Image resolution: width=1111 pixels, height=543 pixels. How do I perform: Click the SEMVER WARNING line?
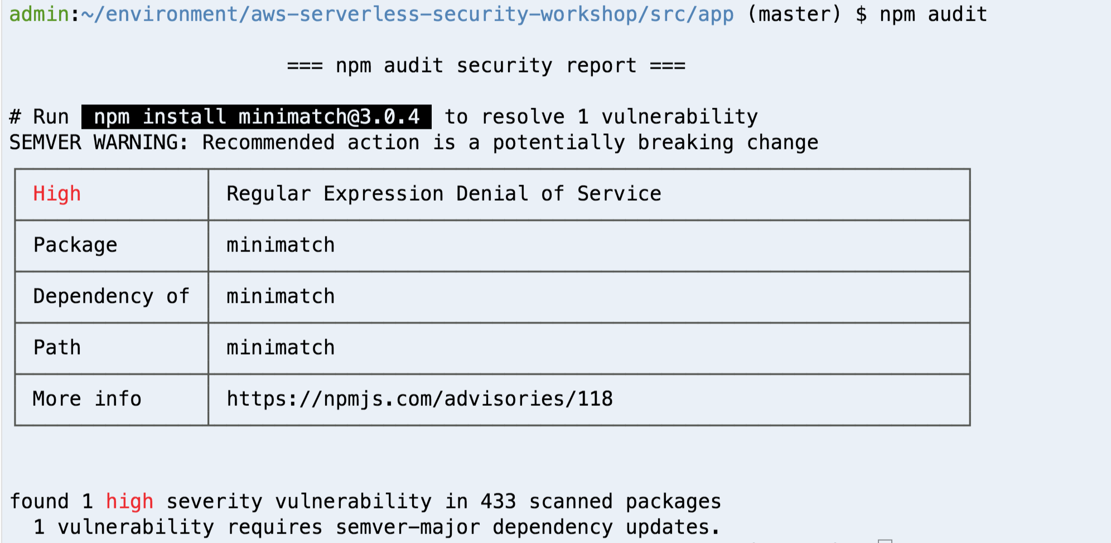pyautogui.click(x=414, y=143)
